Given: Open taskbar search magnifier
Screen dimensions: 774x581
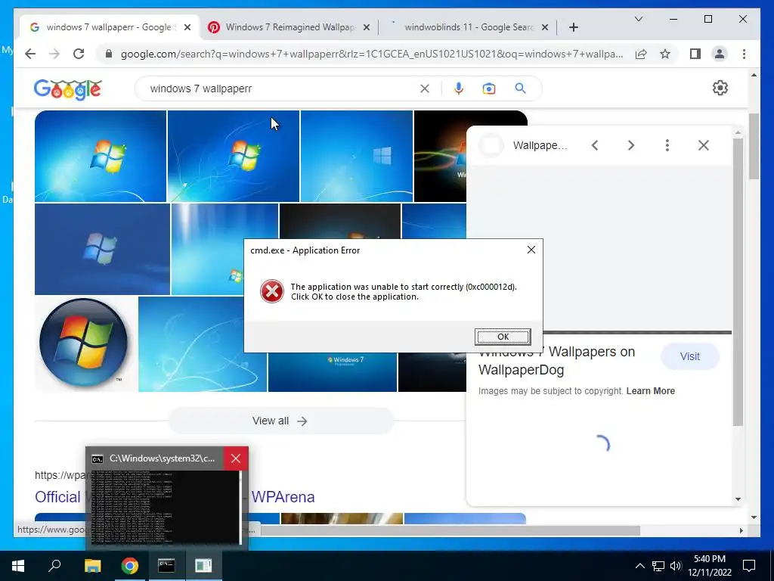Looking at the screenshot, I should [54, 566].
